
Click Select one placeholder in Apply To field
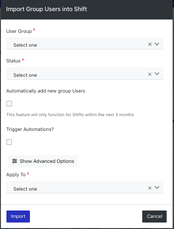(x=25, y=189)
